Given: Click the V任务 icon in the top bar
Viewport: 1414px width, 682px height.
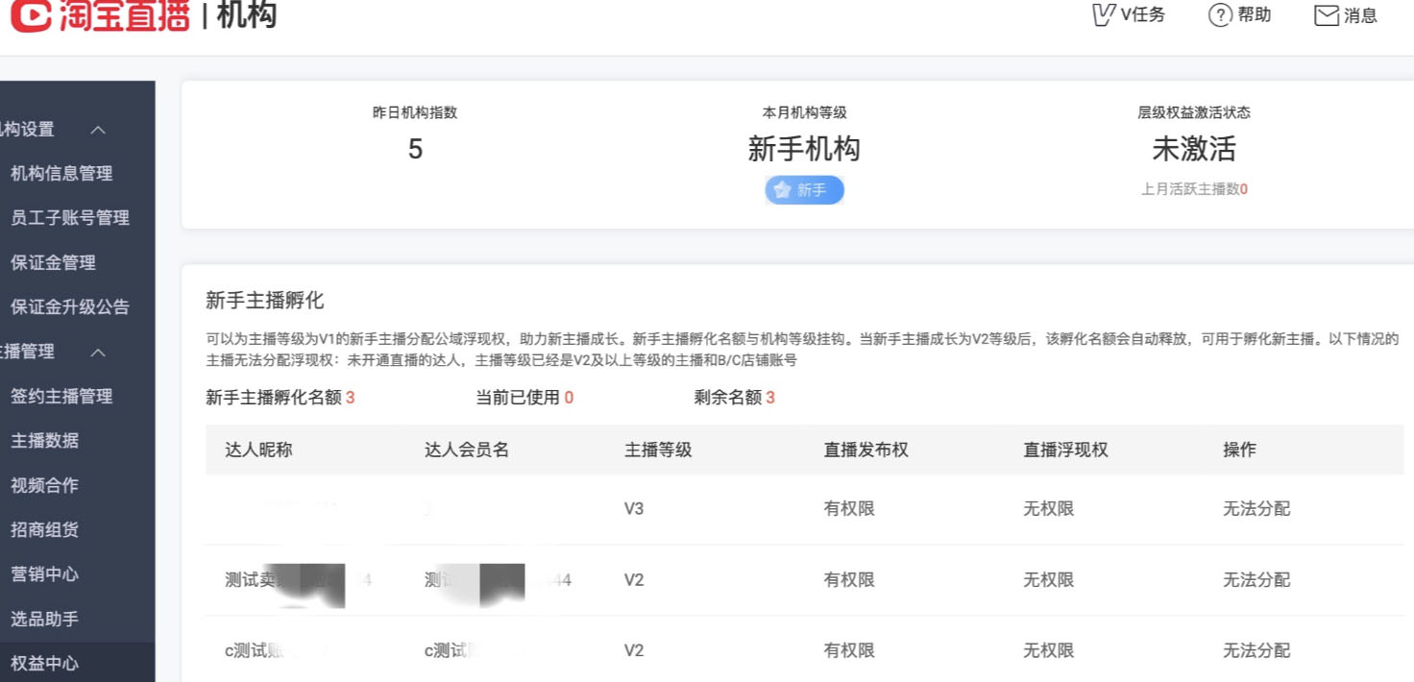Looking at the screenshot, I should (x=1105, y=15).
